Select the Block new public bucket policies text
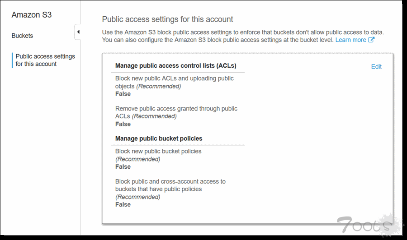Screen dimensions: 407x240 point(158,151)
